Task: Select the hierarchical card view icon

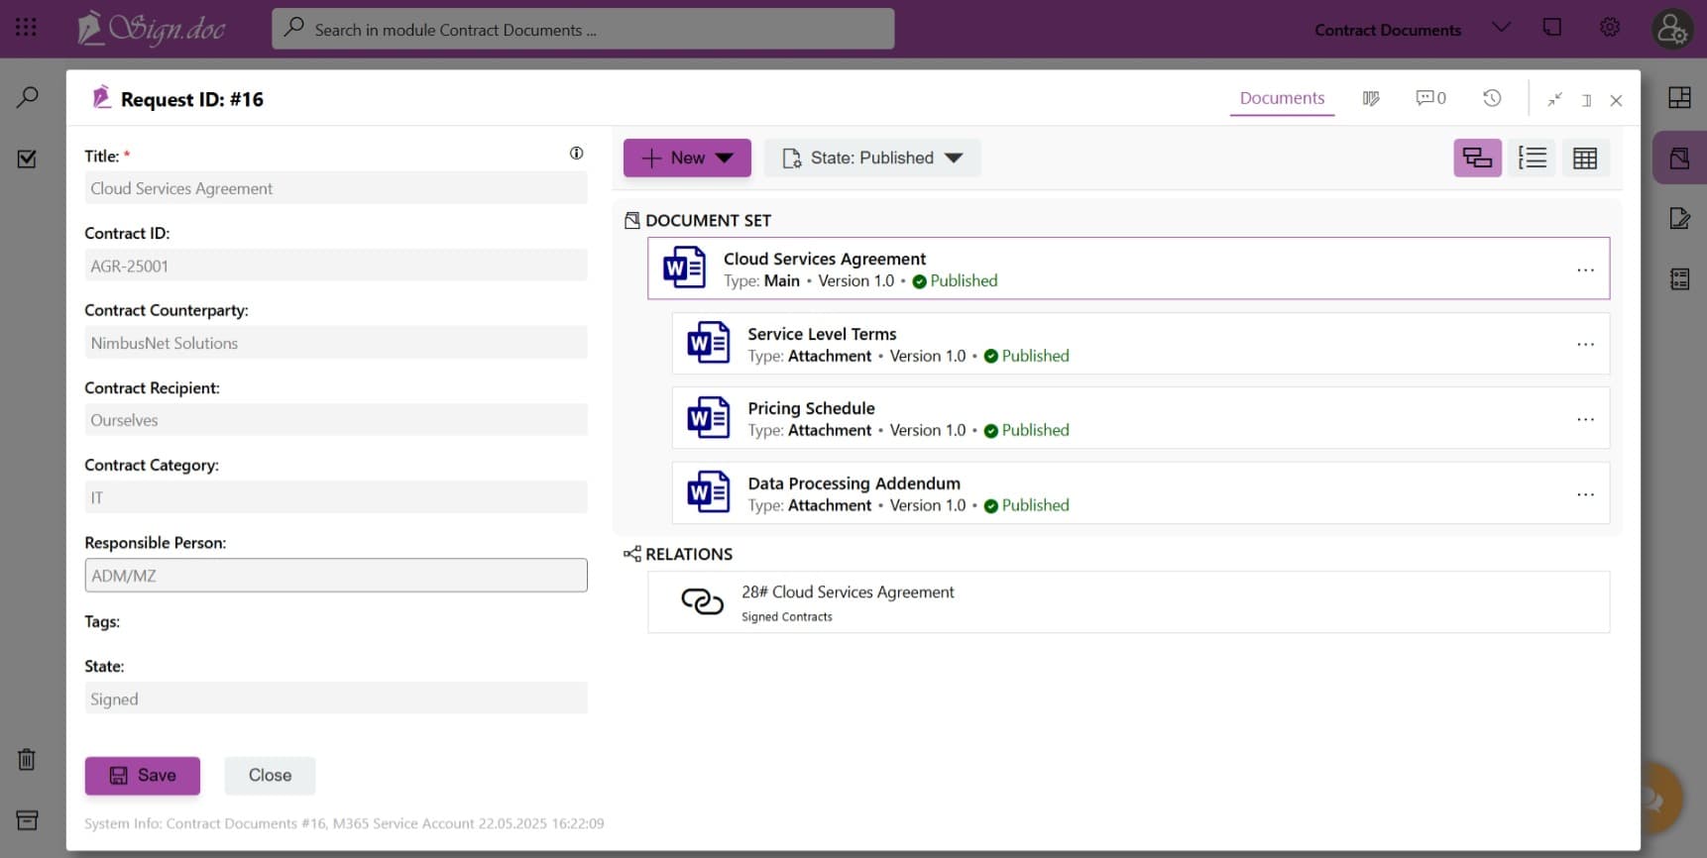Action: coord(1477,158)
